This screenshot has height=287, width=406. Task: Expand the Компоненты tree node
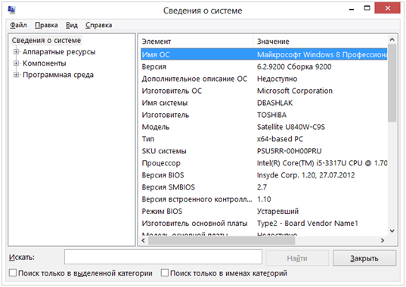[16, 63]
